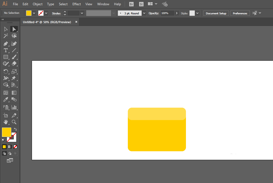Image resolution: width=273 pixels, height=183 pixels.
Task: Select the Rotate tool
Action: tap(6, 71)
